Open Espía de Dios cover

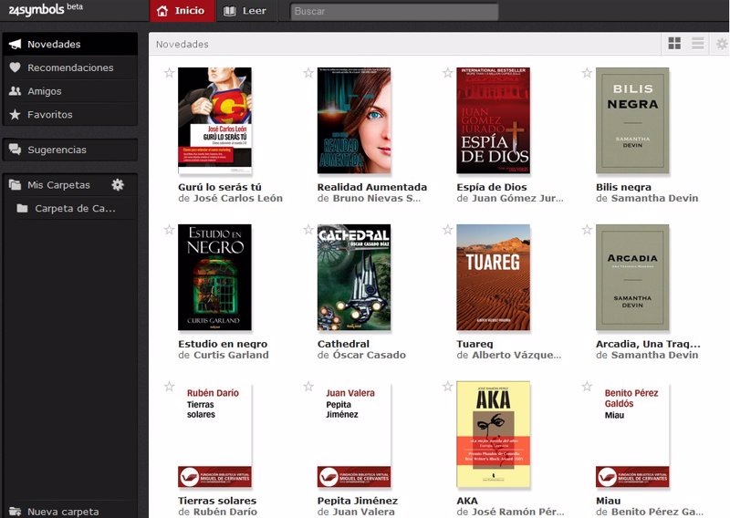[x=493, y=120]
